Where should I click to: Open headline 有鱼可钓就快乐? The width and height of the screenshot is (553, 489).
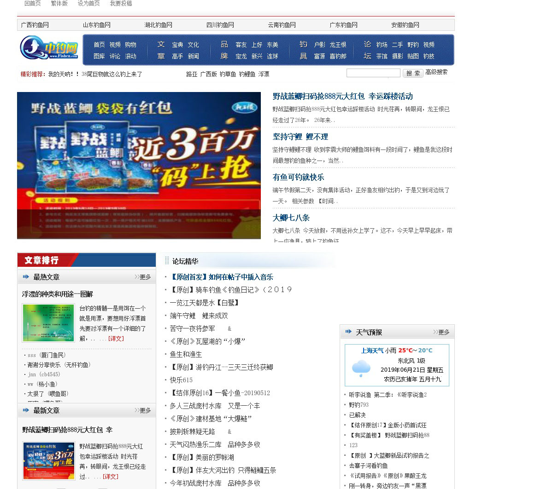click(x=298, y=177)
